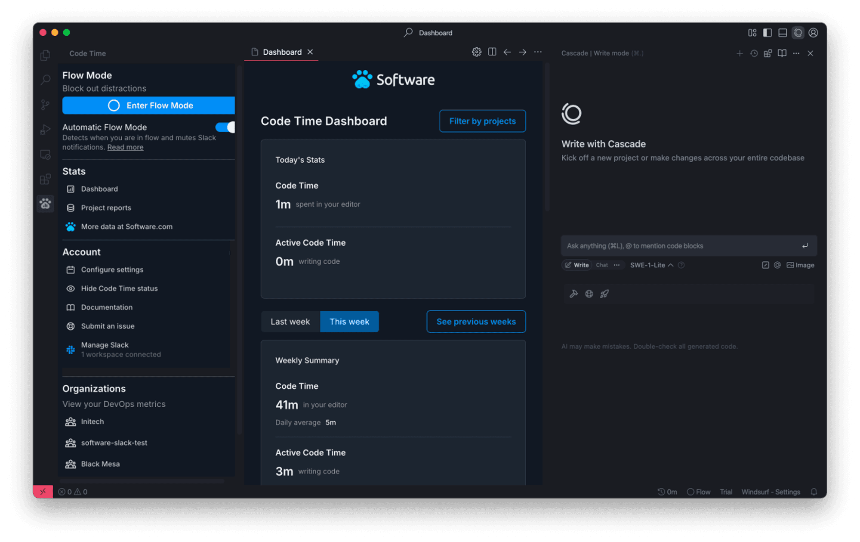The width and height of the screenshot is (860, 542).
Task: Open Dashboard under Stats
Action: (99, 189)
